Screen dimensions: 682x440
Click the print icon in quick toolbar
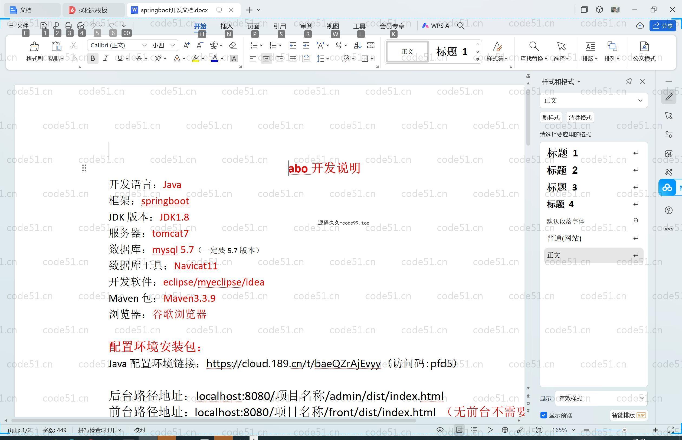(x=68, y=26)
